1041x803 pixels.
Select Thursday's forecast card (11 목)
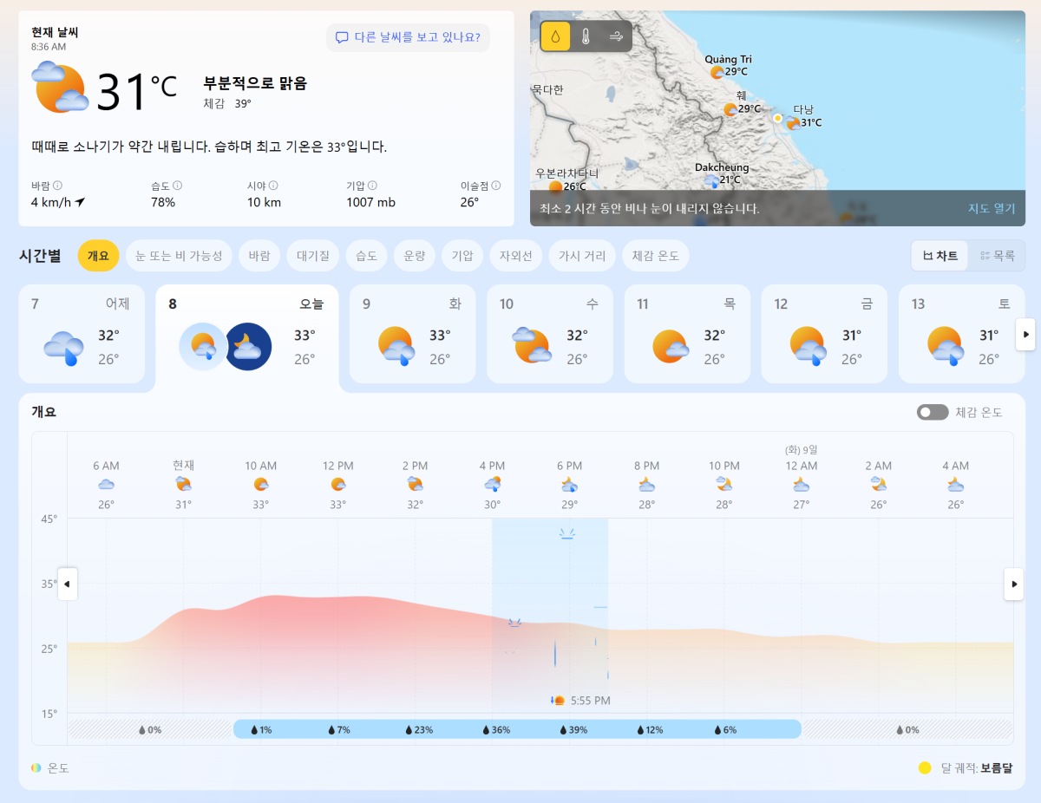pyautogui.click(x=687, y=334)
